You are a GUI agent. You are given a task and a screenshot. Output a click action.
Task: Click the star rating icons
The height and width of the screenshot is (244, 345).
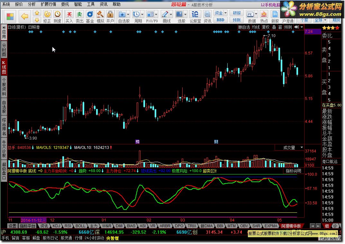coord(331,28)
